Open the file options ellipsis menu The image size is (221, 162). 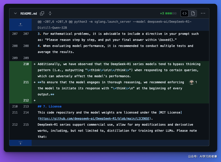pyautogui.click(x=203, y=13)
